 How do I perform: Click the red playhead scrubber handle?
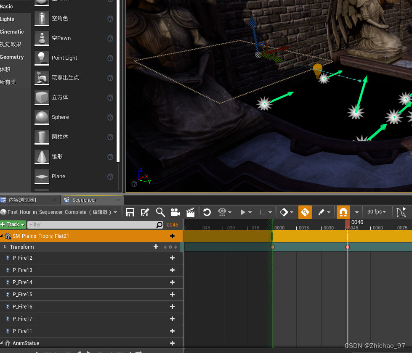point(347,224)
